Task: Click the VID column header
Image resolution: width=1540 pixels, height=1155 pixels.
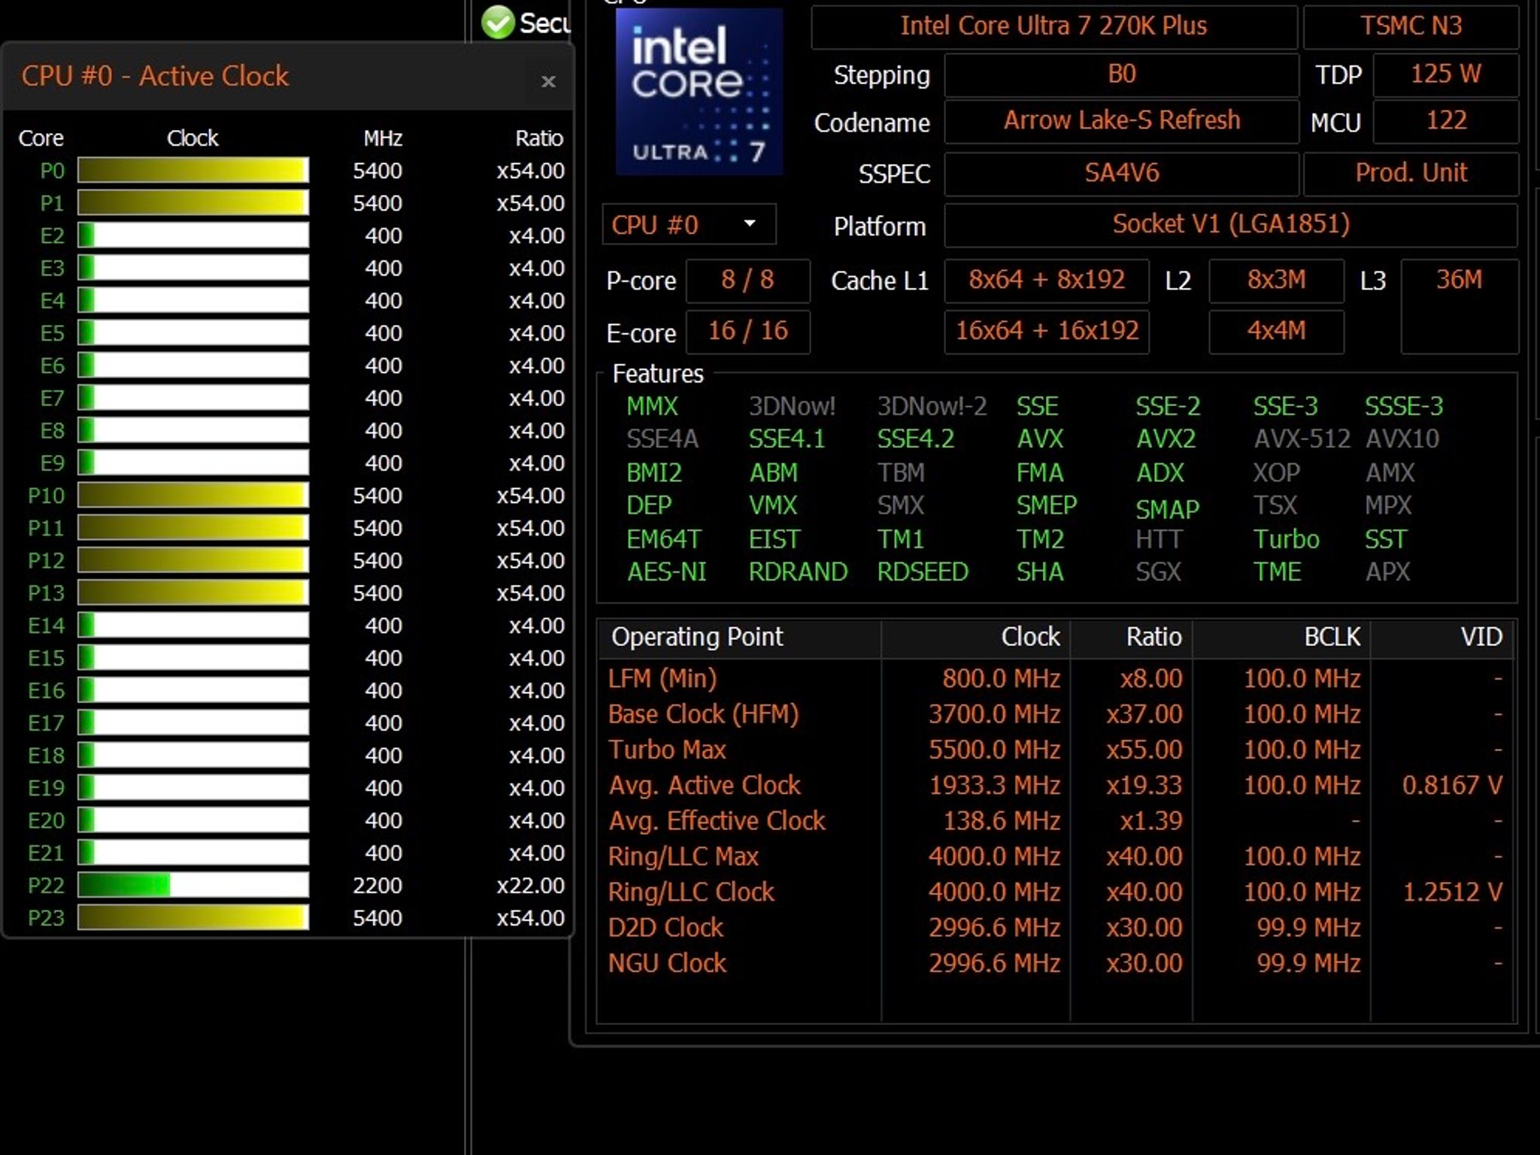Action: [x=1442, y=638]
